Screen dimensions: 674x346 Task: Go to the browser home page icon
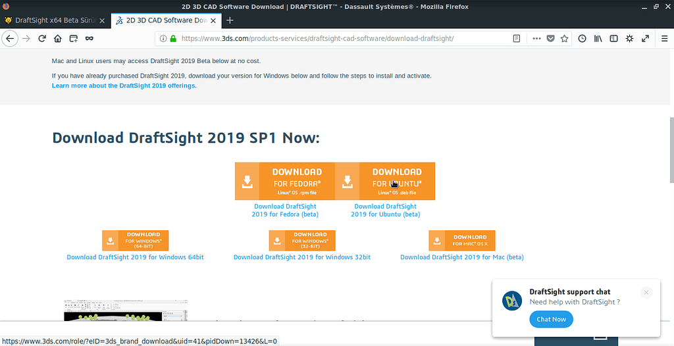point(58,39)
